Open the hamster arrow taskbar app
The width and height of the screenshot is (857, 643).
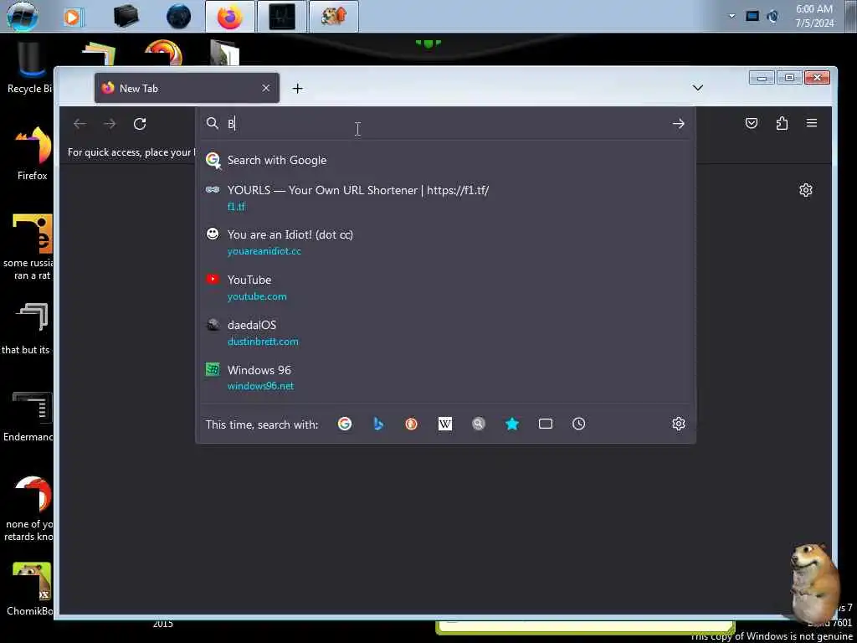[x=334, y=17]
